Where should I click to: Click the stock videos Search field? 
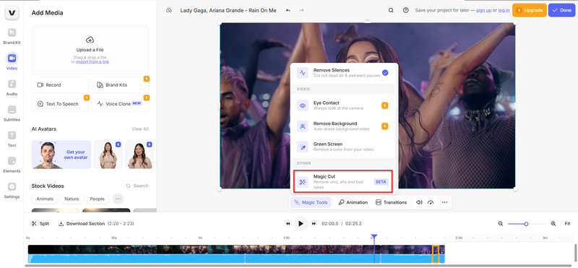137,186
